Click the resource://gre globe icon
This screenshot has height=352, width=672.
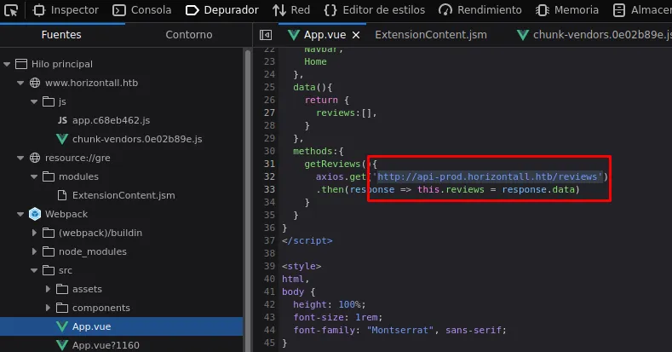35,158
